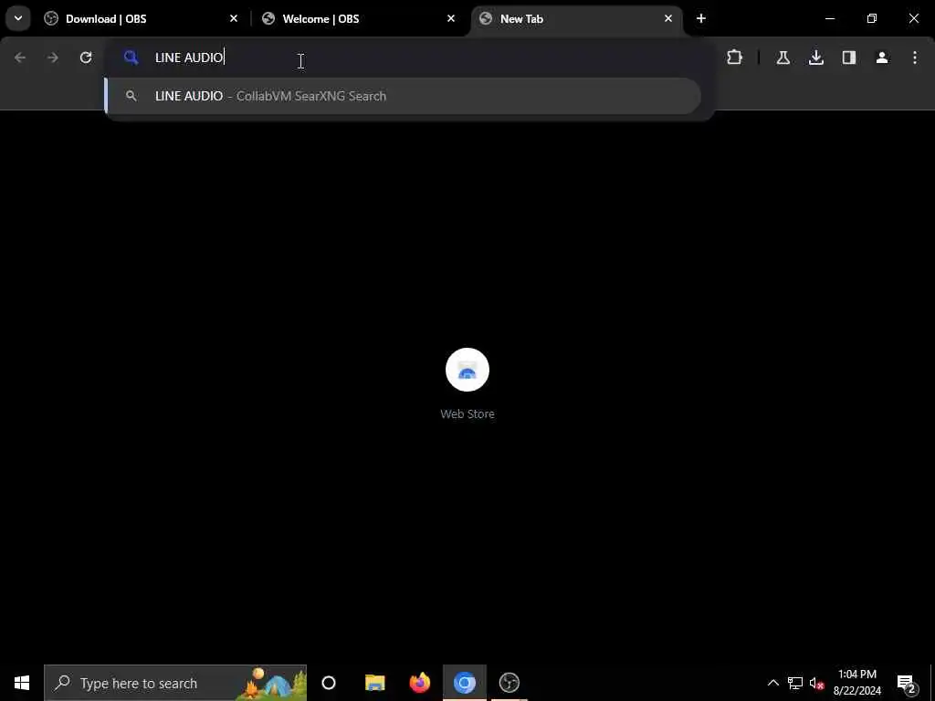Click the Type here to search box
The height and width of the screenshot is (701, 935).
tap(175, 683)
